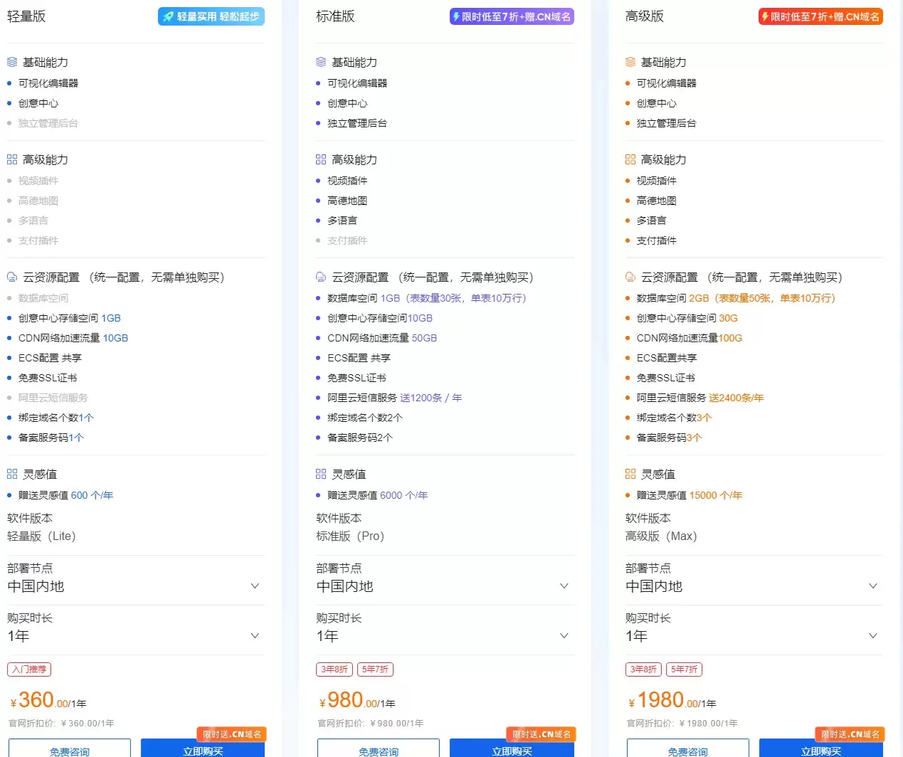
Task: Click 赠送灵感值 6000 个/年 text
Action: pyautogui.click(x=377, y=495)
